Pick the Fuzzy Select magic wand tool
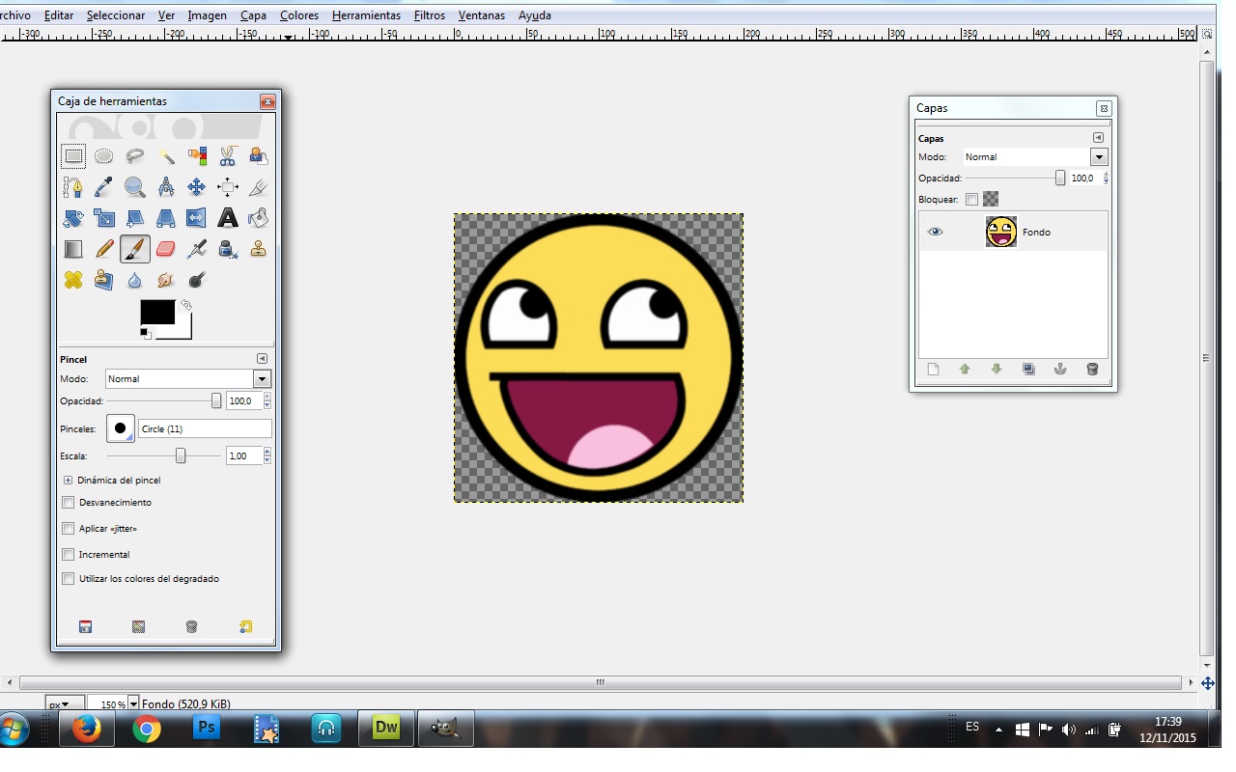Screen dimensions: 1236x772 [x=166, y=156]
